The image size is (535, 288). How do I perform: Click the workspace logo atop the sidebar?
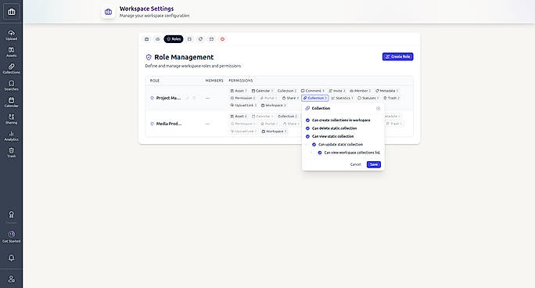coord(11,12)
